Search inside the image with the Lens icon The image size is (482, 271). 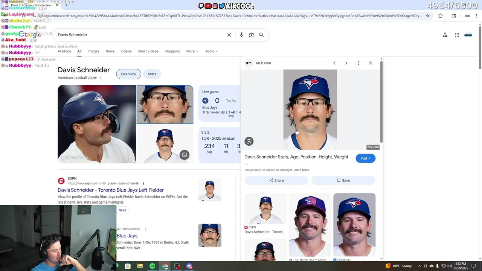pyautogui.click(x=249, y=141)
